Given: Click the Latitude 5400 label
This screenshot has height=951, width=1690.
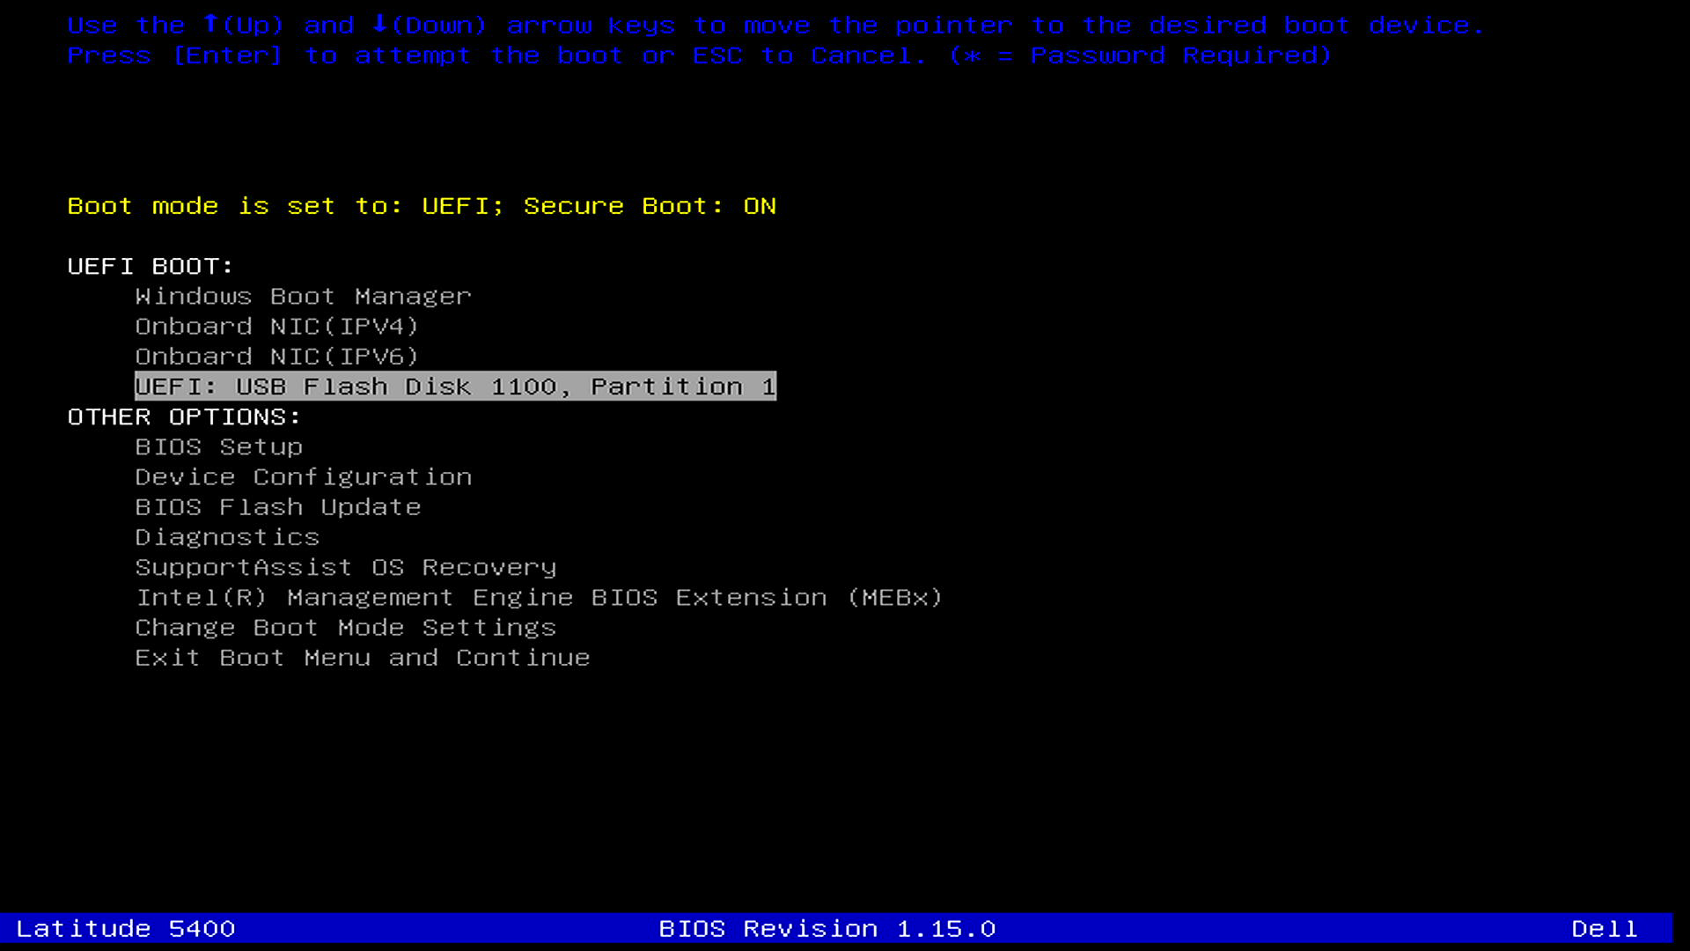Looking at the screenshot, I should click(127, 929).
